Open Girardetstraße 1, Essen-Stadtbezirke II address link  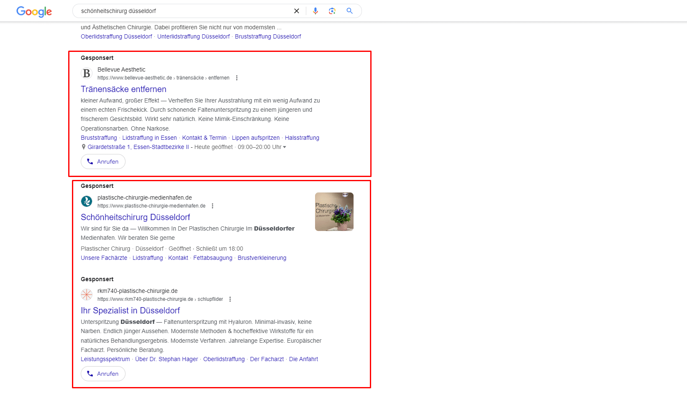(138, 147)
